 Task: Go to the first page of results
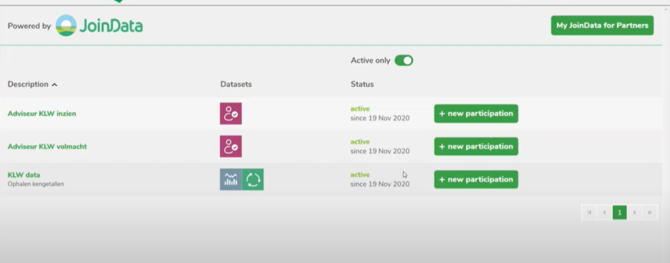coord(589,212)
